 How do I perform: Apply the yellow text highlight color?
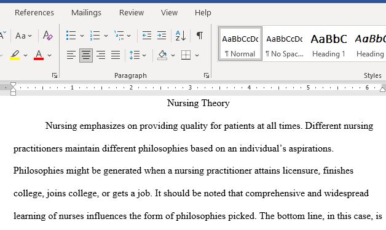pos(15,55)
